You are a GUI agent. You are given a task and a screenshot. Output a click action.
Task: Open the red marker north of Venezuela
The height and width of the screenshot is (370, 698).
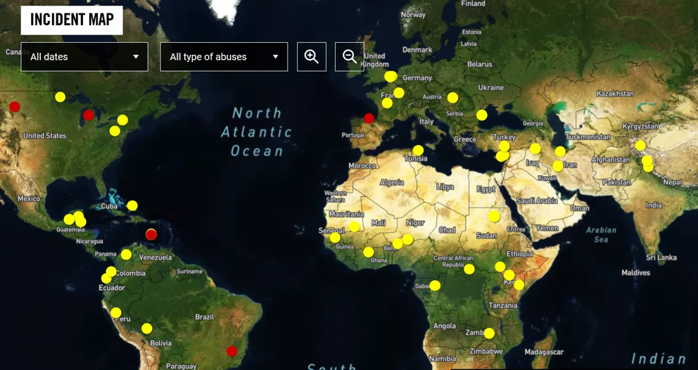click(x=151, y=234)
